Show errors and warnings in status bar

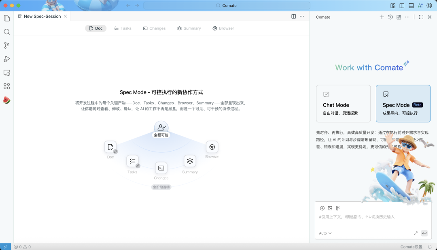tap(22, 247)
